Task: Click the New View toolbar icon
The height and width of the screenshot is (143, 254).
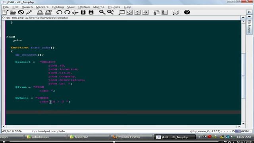Action: coord(121,12)
